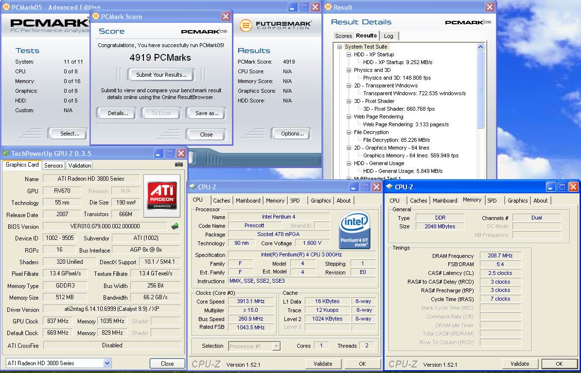The width and height of the screenshot is (581, 373).
Task: Click the ATI Radeon logo in GPU-Z
Action: pyautogui.click(x=162, y=196)
